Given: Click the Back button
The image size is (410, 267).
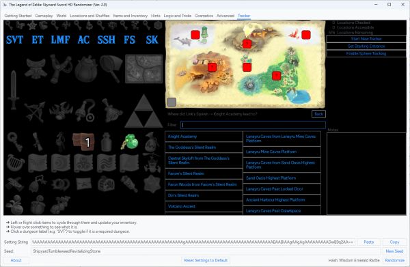Looking at the screenshot, I should (318, 114).
